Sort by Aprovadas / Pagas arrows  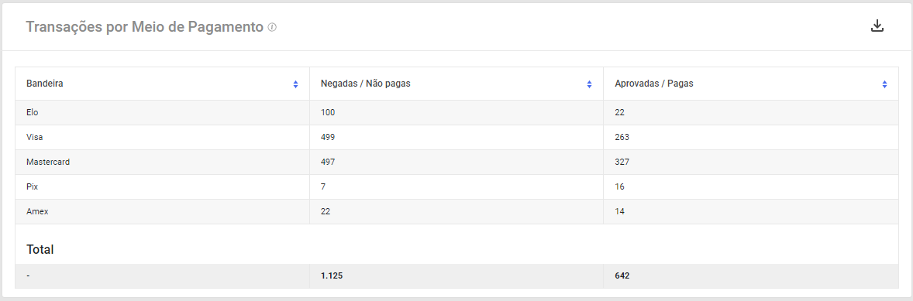(x=884, y=84)
